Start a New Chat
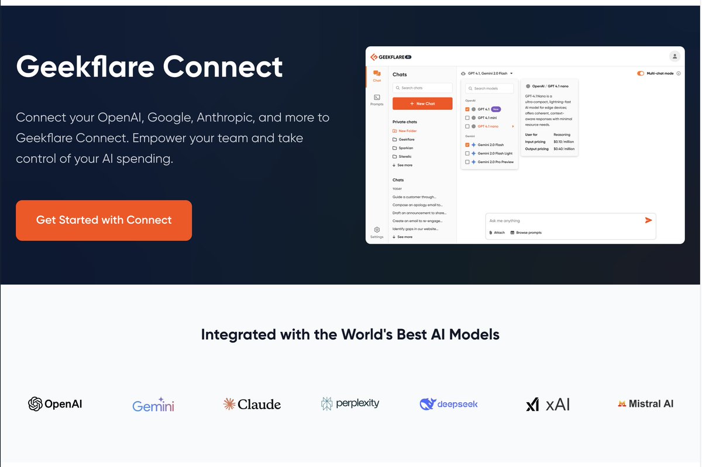The width and height of the screenshot is (702, 467). click(422, 103)
